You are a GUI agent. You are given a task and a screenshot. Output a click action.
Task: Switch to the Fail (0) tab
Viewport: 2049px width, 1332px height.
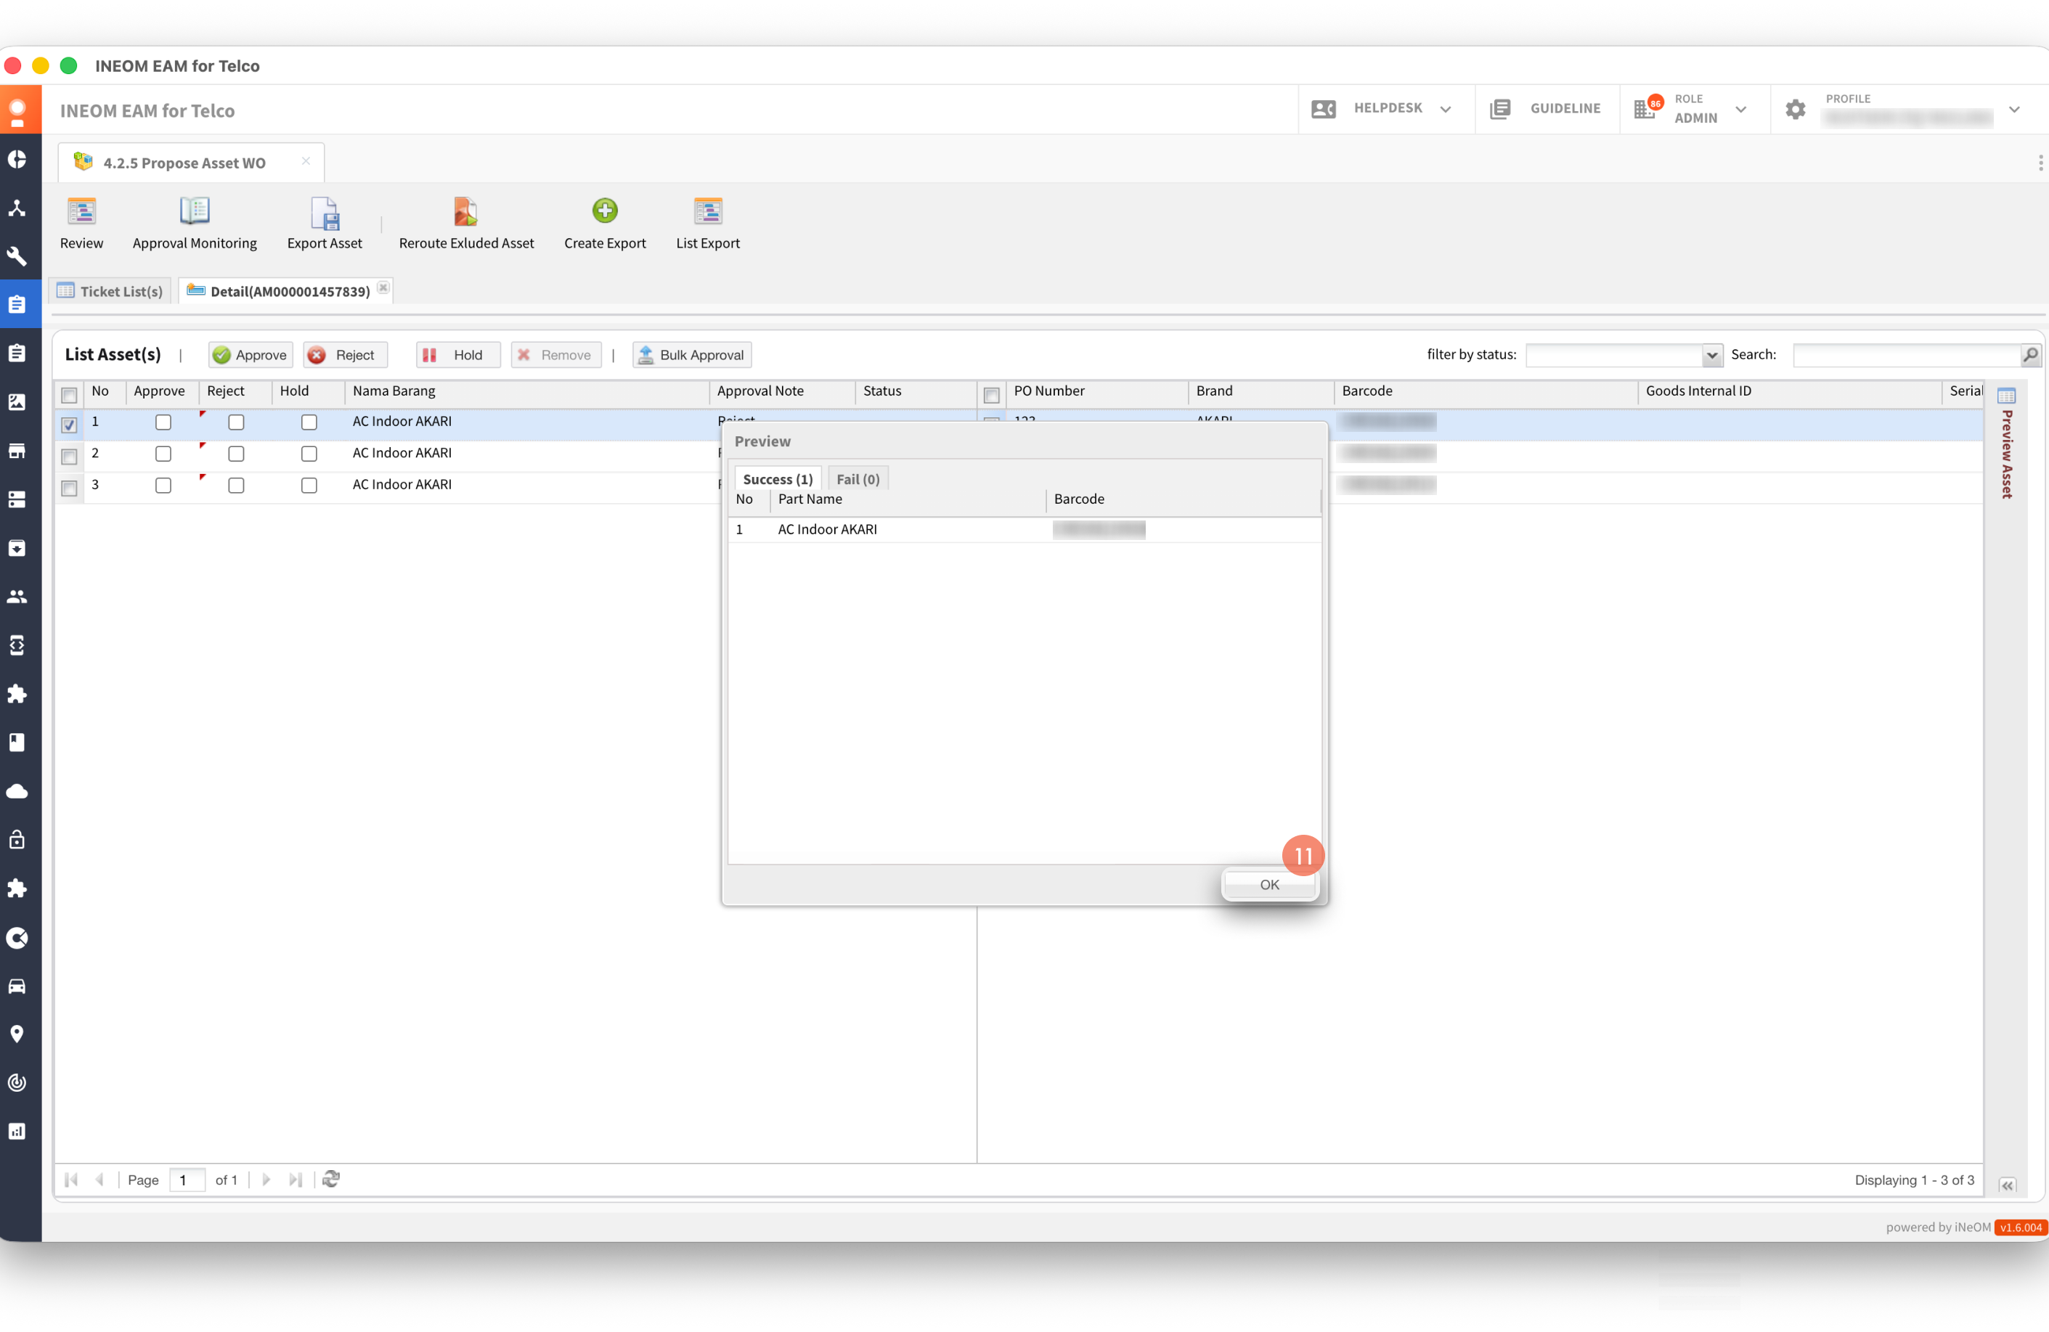click(x=858, y=479)
